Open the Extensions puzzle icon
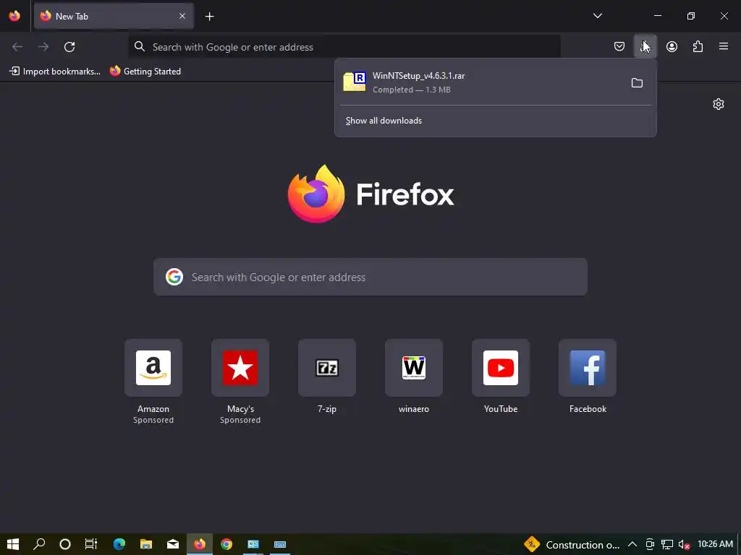This screenshot has height=555, width=741. pyautogui.click(x=698, y=47)
